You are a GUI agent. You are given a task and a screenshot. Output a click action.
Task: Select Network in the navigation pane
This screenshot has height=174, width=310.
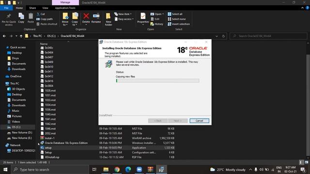tap(15, 145)
